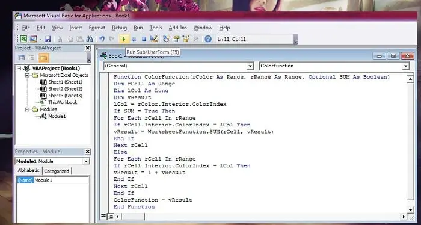Viewport: 421px width, 225px height.
Task: Collapse the VBAProject (Book1) tree node
Action: [x=19, y=69]
